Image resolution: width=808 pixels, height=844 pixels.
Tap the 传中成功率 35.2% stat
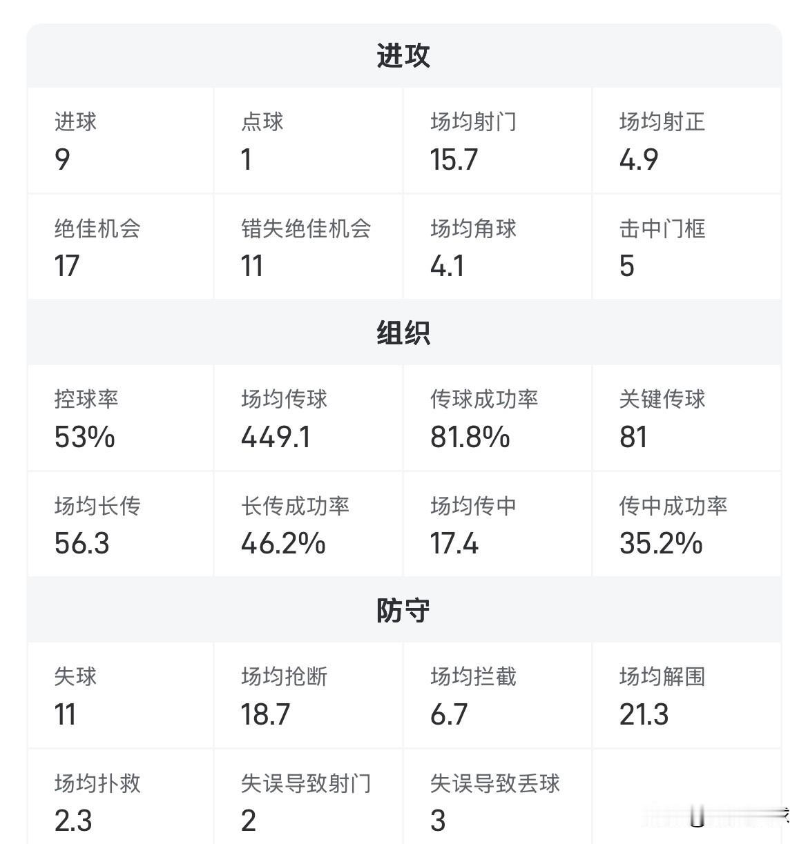click(x=686, y=524)
